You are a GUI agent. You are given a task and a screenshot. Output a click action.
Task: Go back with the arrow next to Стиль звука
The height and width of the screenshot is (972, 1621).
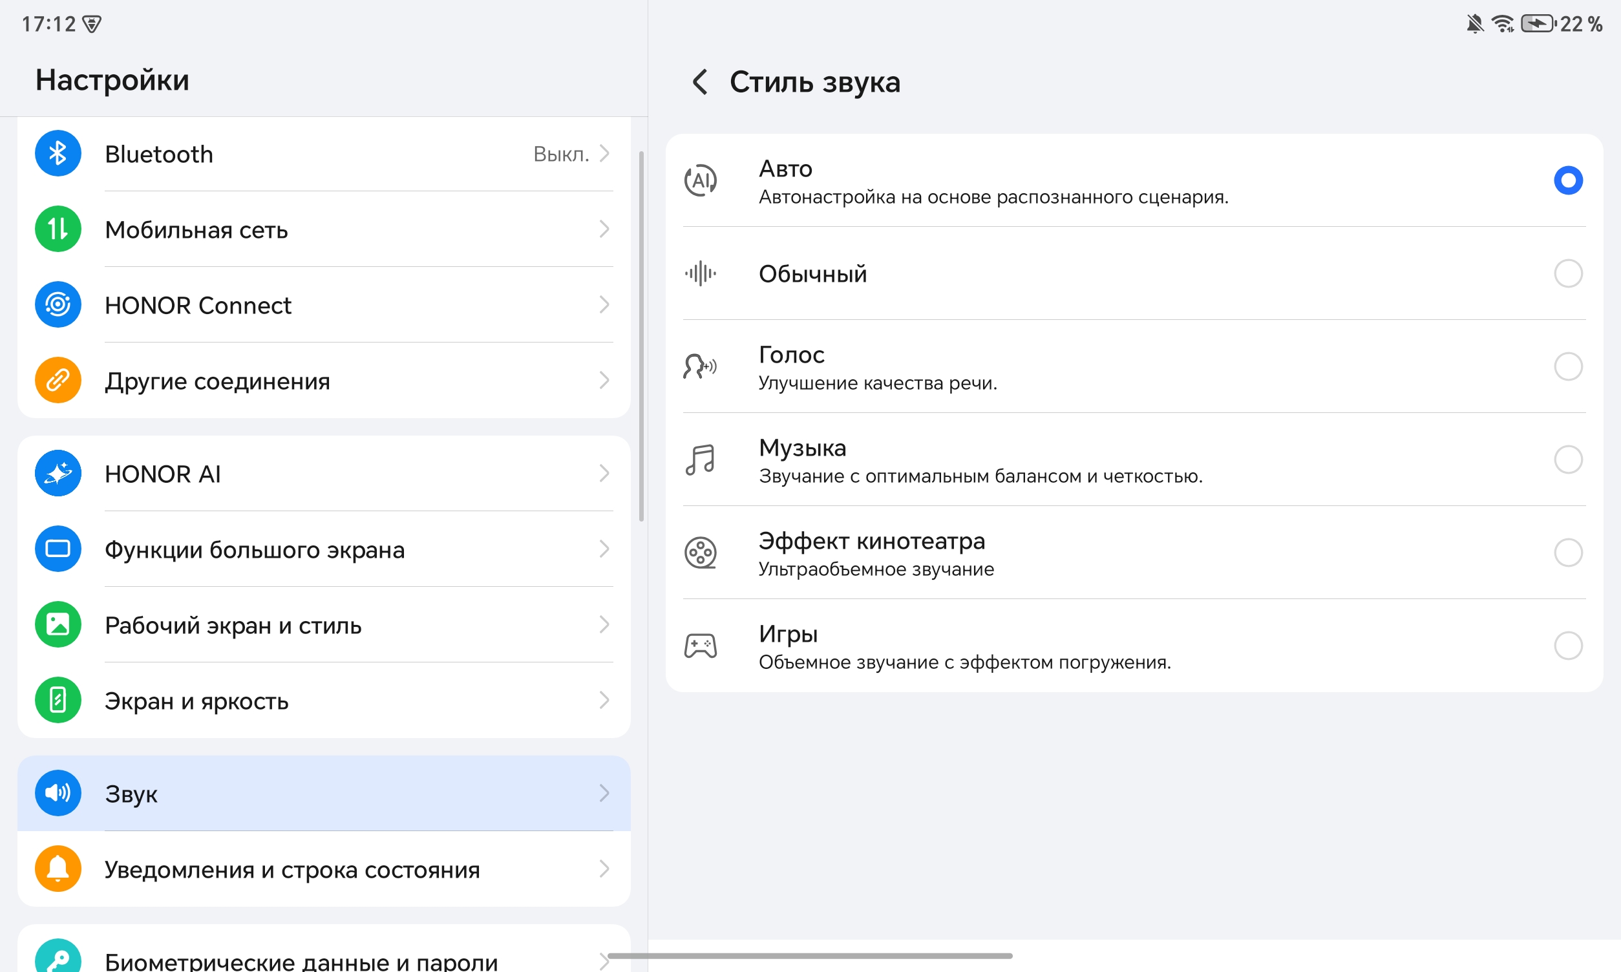click(699, 82)
